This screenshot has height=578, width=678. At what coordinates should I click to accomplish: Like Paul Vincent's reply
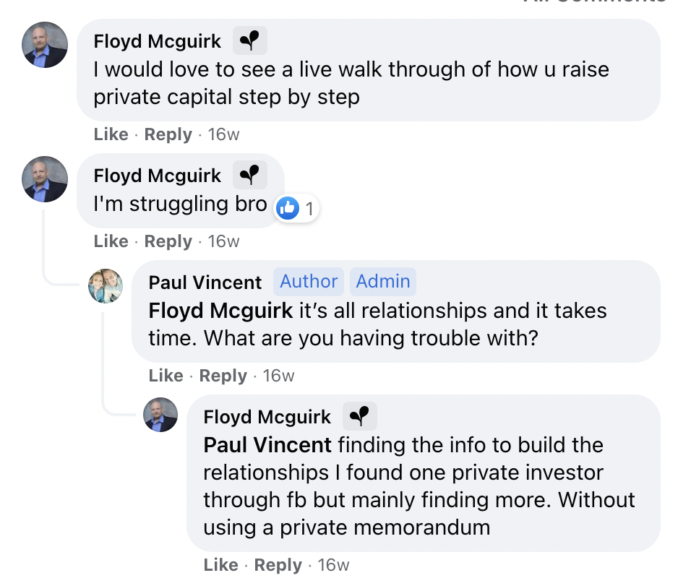pyautogui.click(x=166, y=376)
